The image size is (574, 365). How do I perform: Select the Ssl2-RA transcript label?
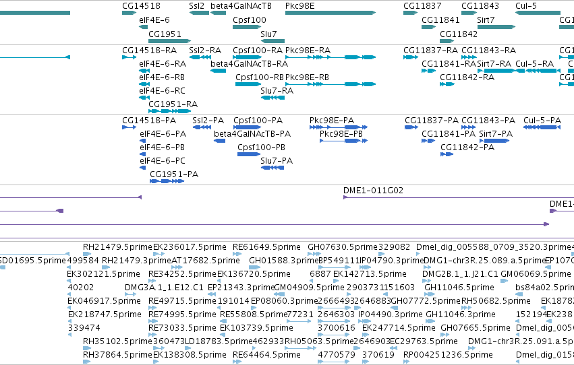point(205,51)
